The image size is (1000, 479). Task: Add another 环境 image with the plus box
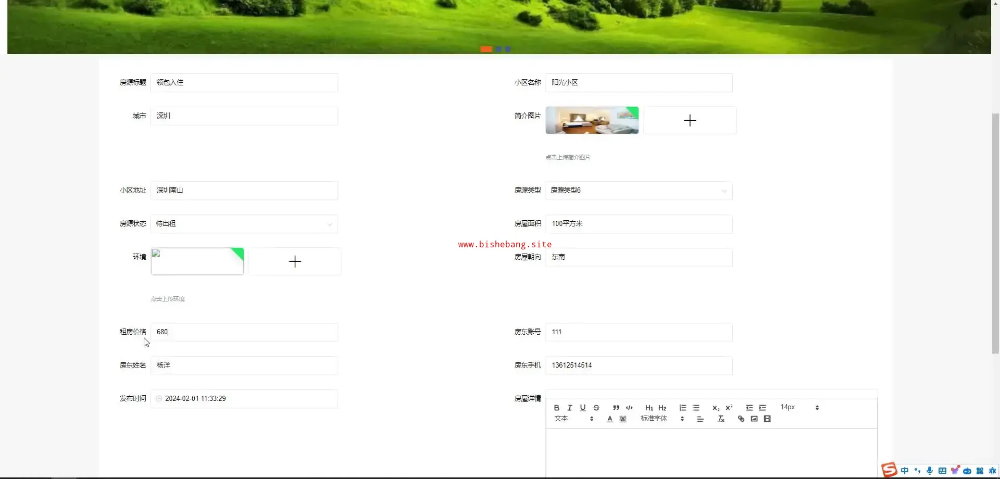pos(295,261)
